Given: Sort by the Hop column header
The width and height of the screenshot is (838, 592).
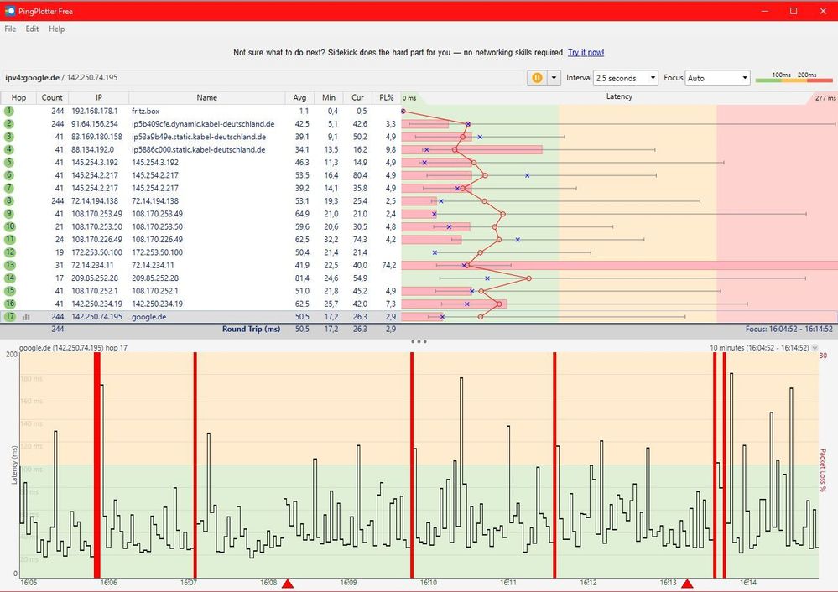Looking at the screenshot, I should point(18,98).
